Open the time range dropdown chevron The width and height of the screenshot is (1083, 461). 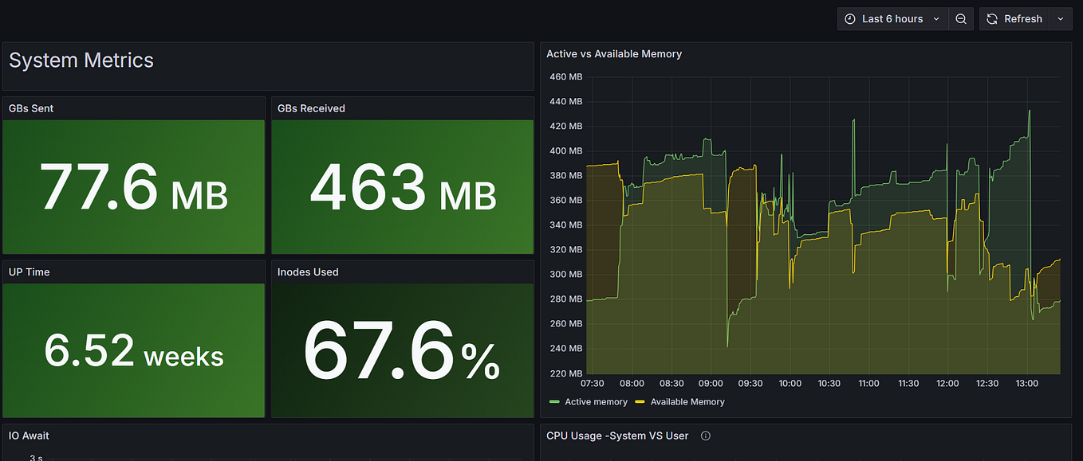coord(936,18)
